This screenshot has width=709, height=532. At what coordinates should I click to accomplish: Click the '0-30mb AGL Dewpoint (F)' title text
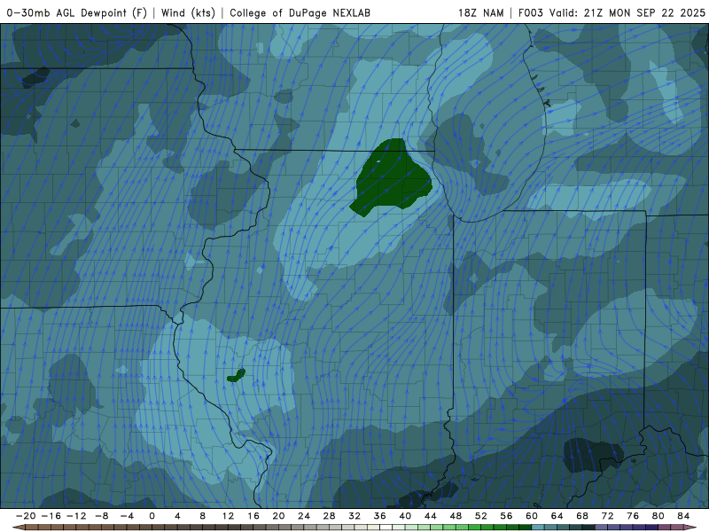pyautogui.click(x=77, y=12)
